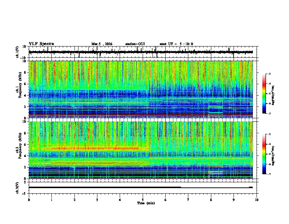
Task: Click time axis tick label "2"
Action: coord(74,200)
